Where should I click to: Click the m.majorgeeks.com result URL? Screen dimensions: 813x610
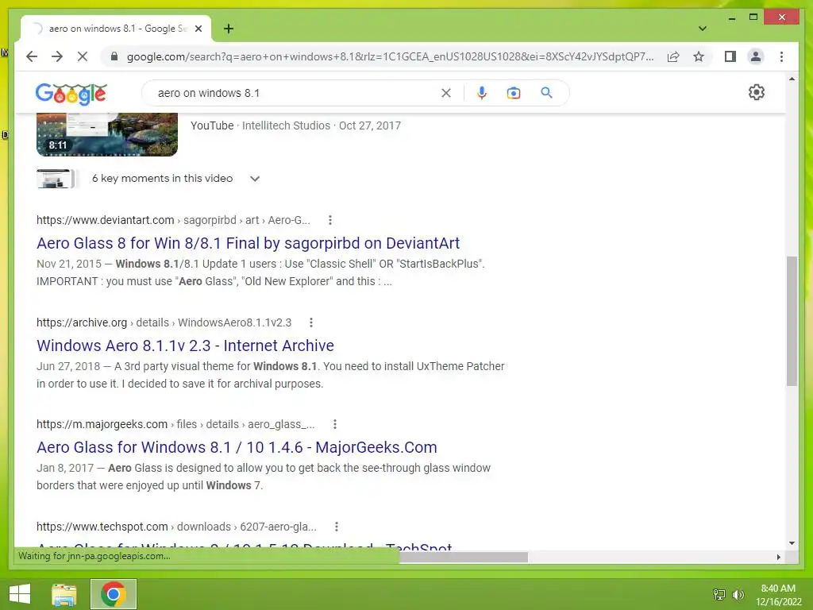click(x=175, y=424)
